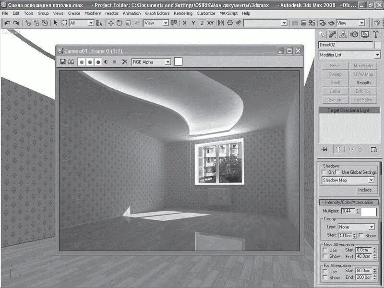Open the Rendering menu
Image resolution: width=384 pixels, height=288 pixels.
point(183,13)
